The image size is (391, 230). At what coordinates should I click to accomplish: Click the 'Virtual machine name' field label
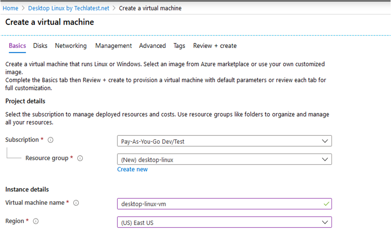[x=35, y=203]
